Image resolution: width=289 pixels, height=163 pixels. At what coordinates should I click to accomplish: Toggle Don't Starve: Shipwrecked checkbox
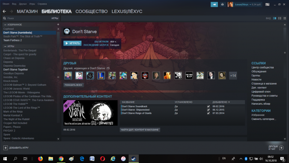[x=208, y=110]
